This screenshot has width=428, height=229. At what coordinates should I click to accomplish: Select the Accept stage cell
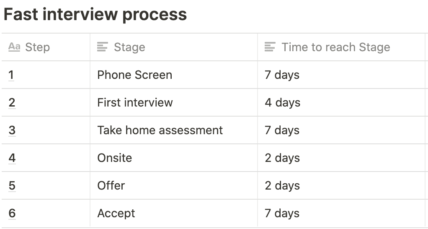click(174, 213)
